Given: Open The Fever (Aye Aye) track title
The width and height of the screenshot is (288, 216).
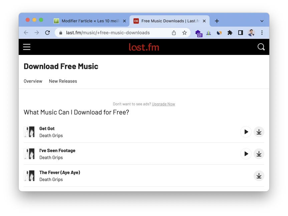Looking at the screenshot, I should pos(60,173).
